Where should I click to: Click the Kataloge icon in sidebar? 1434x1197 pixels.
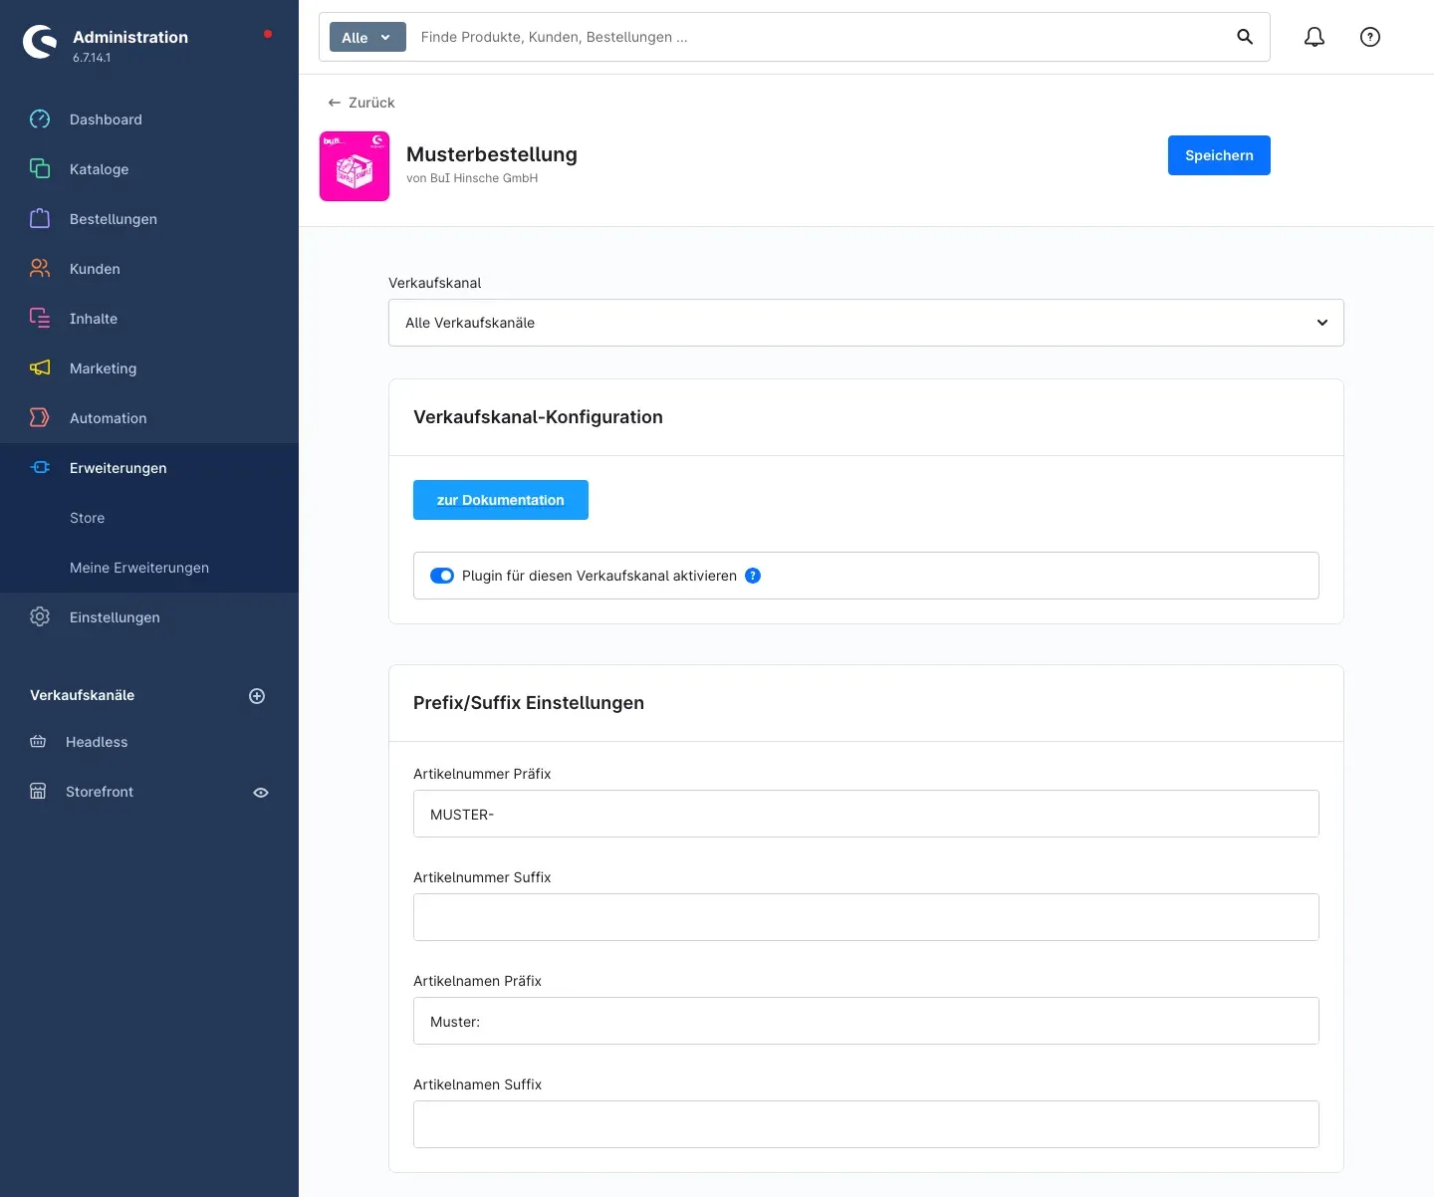click(40, 169)
